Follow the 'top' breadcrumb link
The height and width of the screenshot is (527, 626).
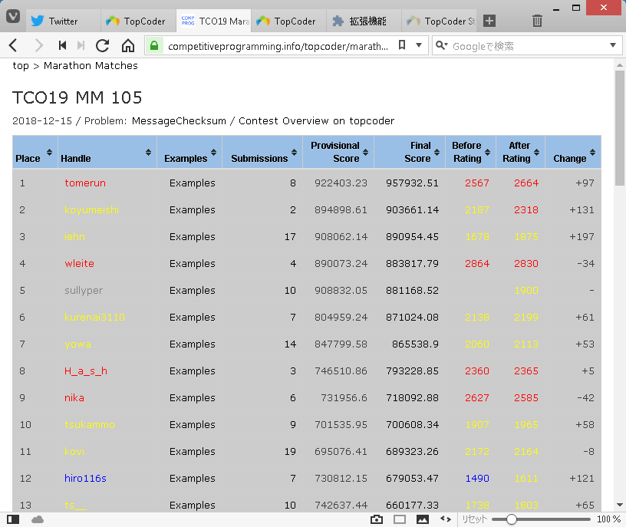point(21,65)
